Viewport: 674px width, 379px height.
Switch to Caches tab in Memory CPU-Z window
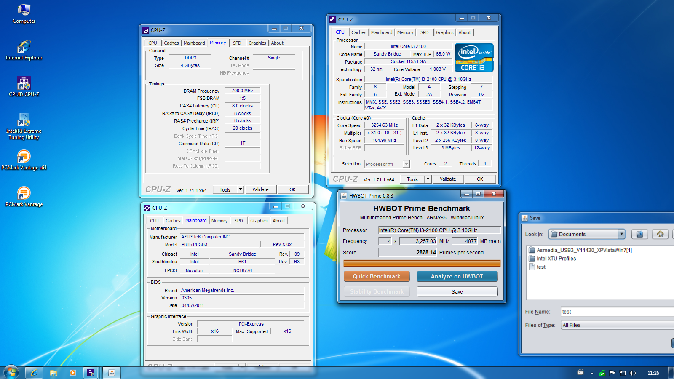(171, 43)
